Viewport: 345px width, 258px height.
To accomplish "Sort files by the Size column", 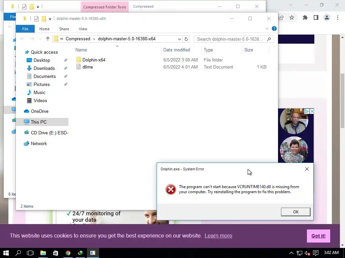I will (248, 50).
